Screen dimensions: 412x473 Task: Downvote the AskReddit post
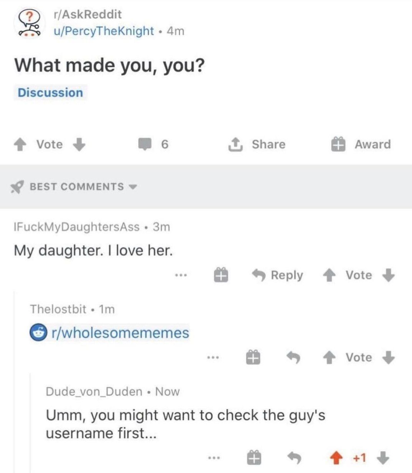[79, 144]
